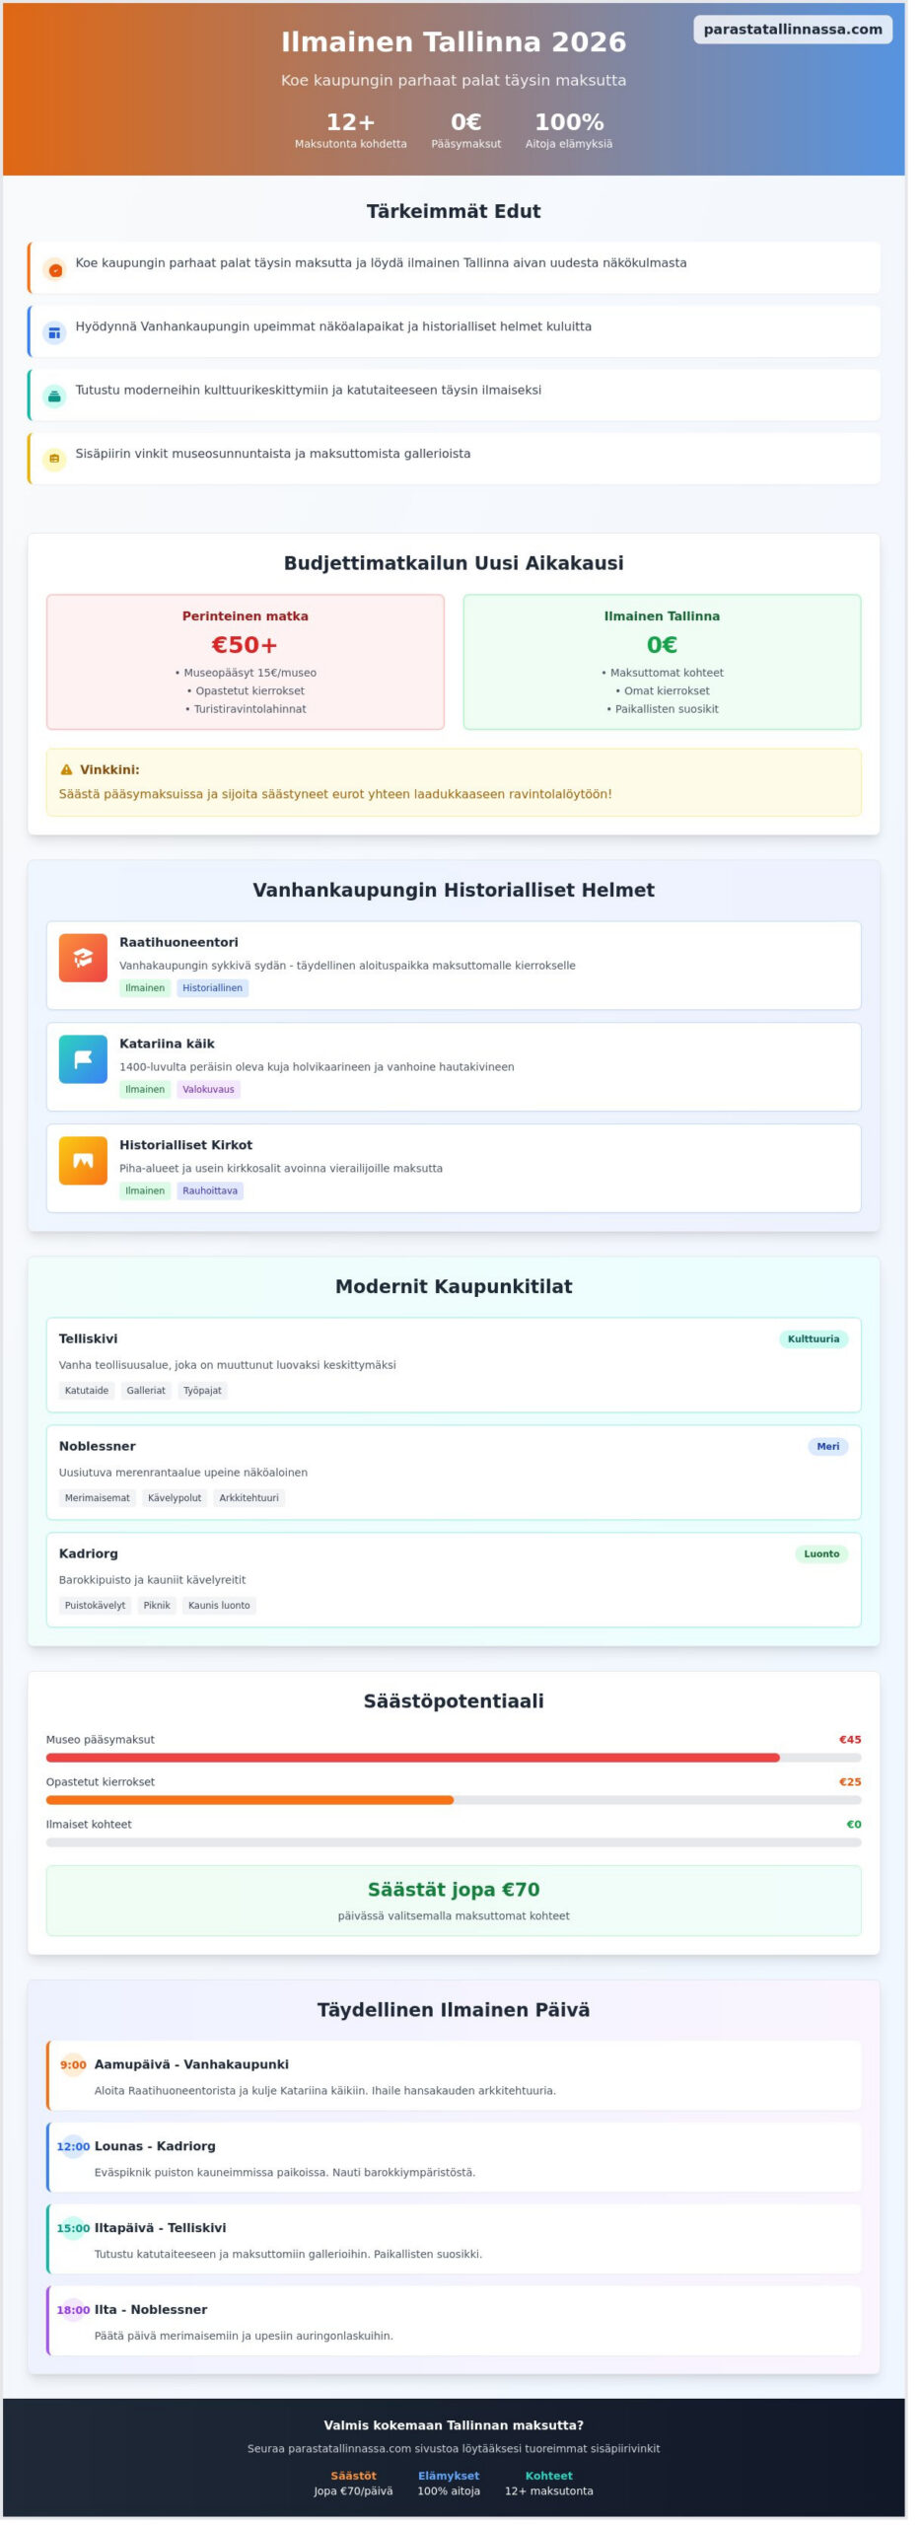The image size is (923, 2525).
Task: Click the 9:00 time badge in the day schedule
Action: tap(73, 2064)
